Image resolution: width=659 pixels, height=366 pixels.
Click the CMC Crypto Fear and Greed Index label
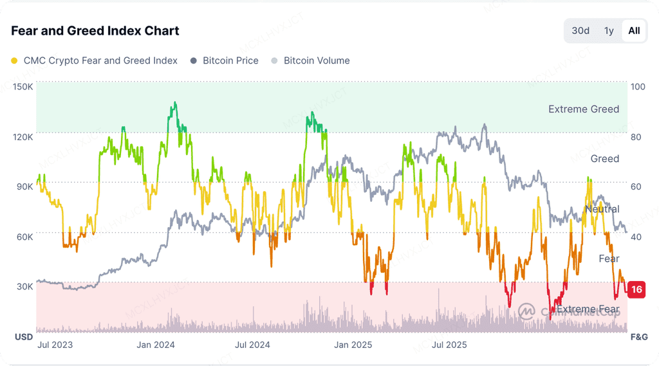point(100,60)
